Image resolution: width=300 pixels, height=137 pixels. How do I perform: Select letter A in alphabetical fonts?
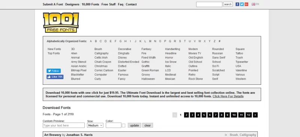91,41
